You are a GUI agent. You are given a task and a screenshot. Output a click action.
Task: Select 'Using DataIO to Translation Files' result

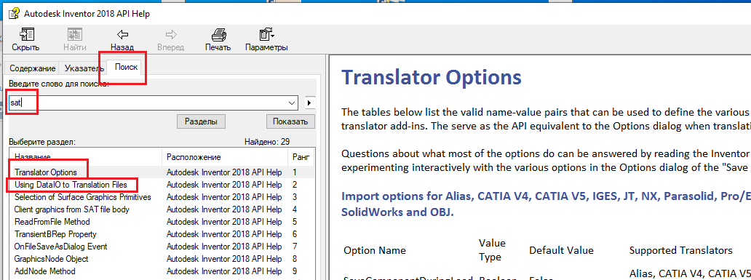71,185
